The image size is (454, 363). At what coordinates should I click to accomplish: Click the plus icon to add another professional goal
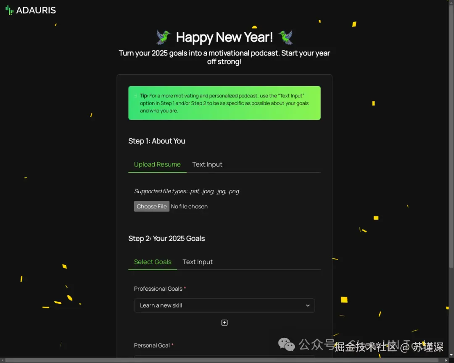[224, 322]
